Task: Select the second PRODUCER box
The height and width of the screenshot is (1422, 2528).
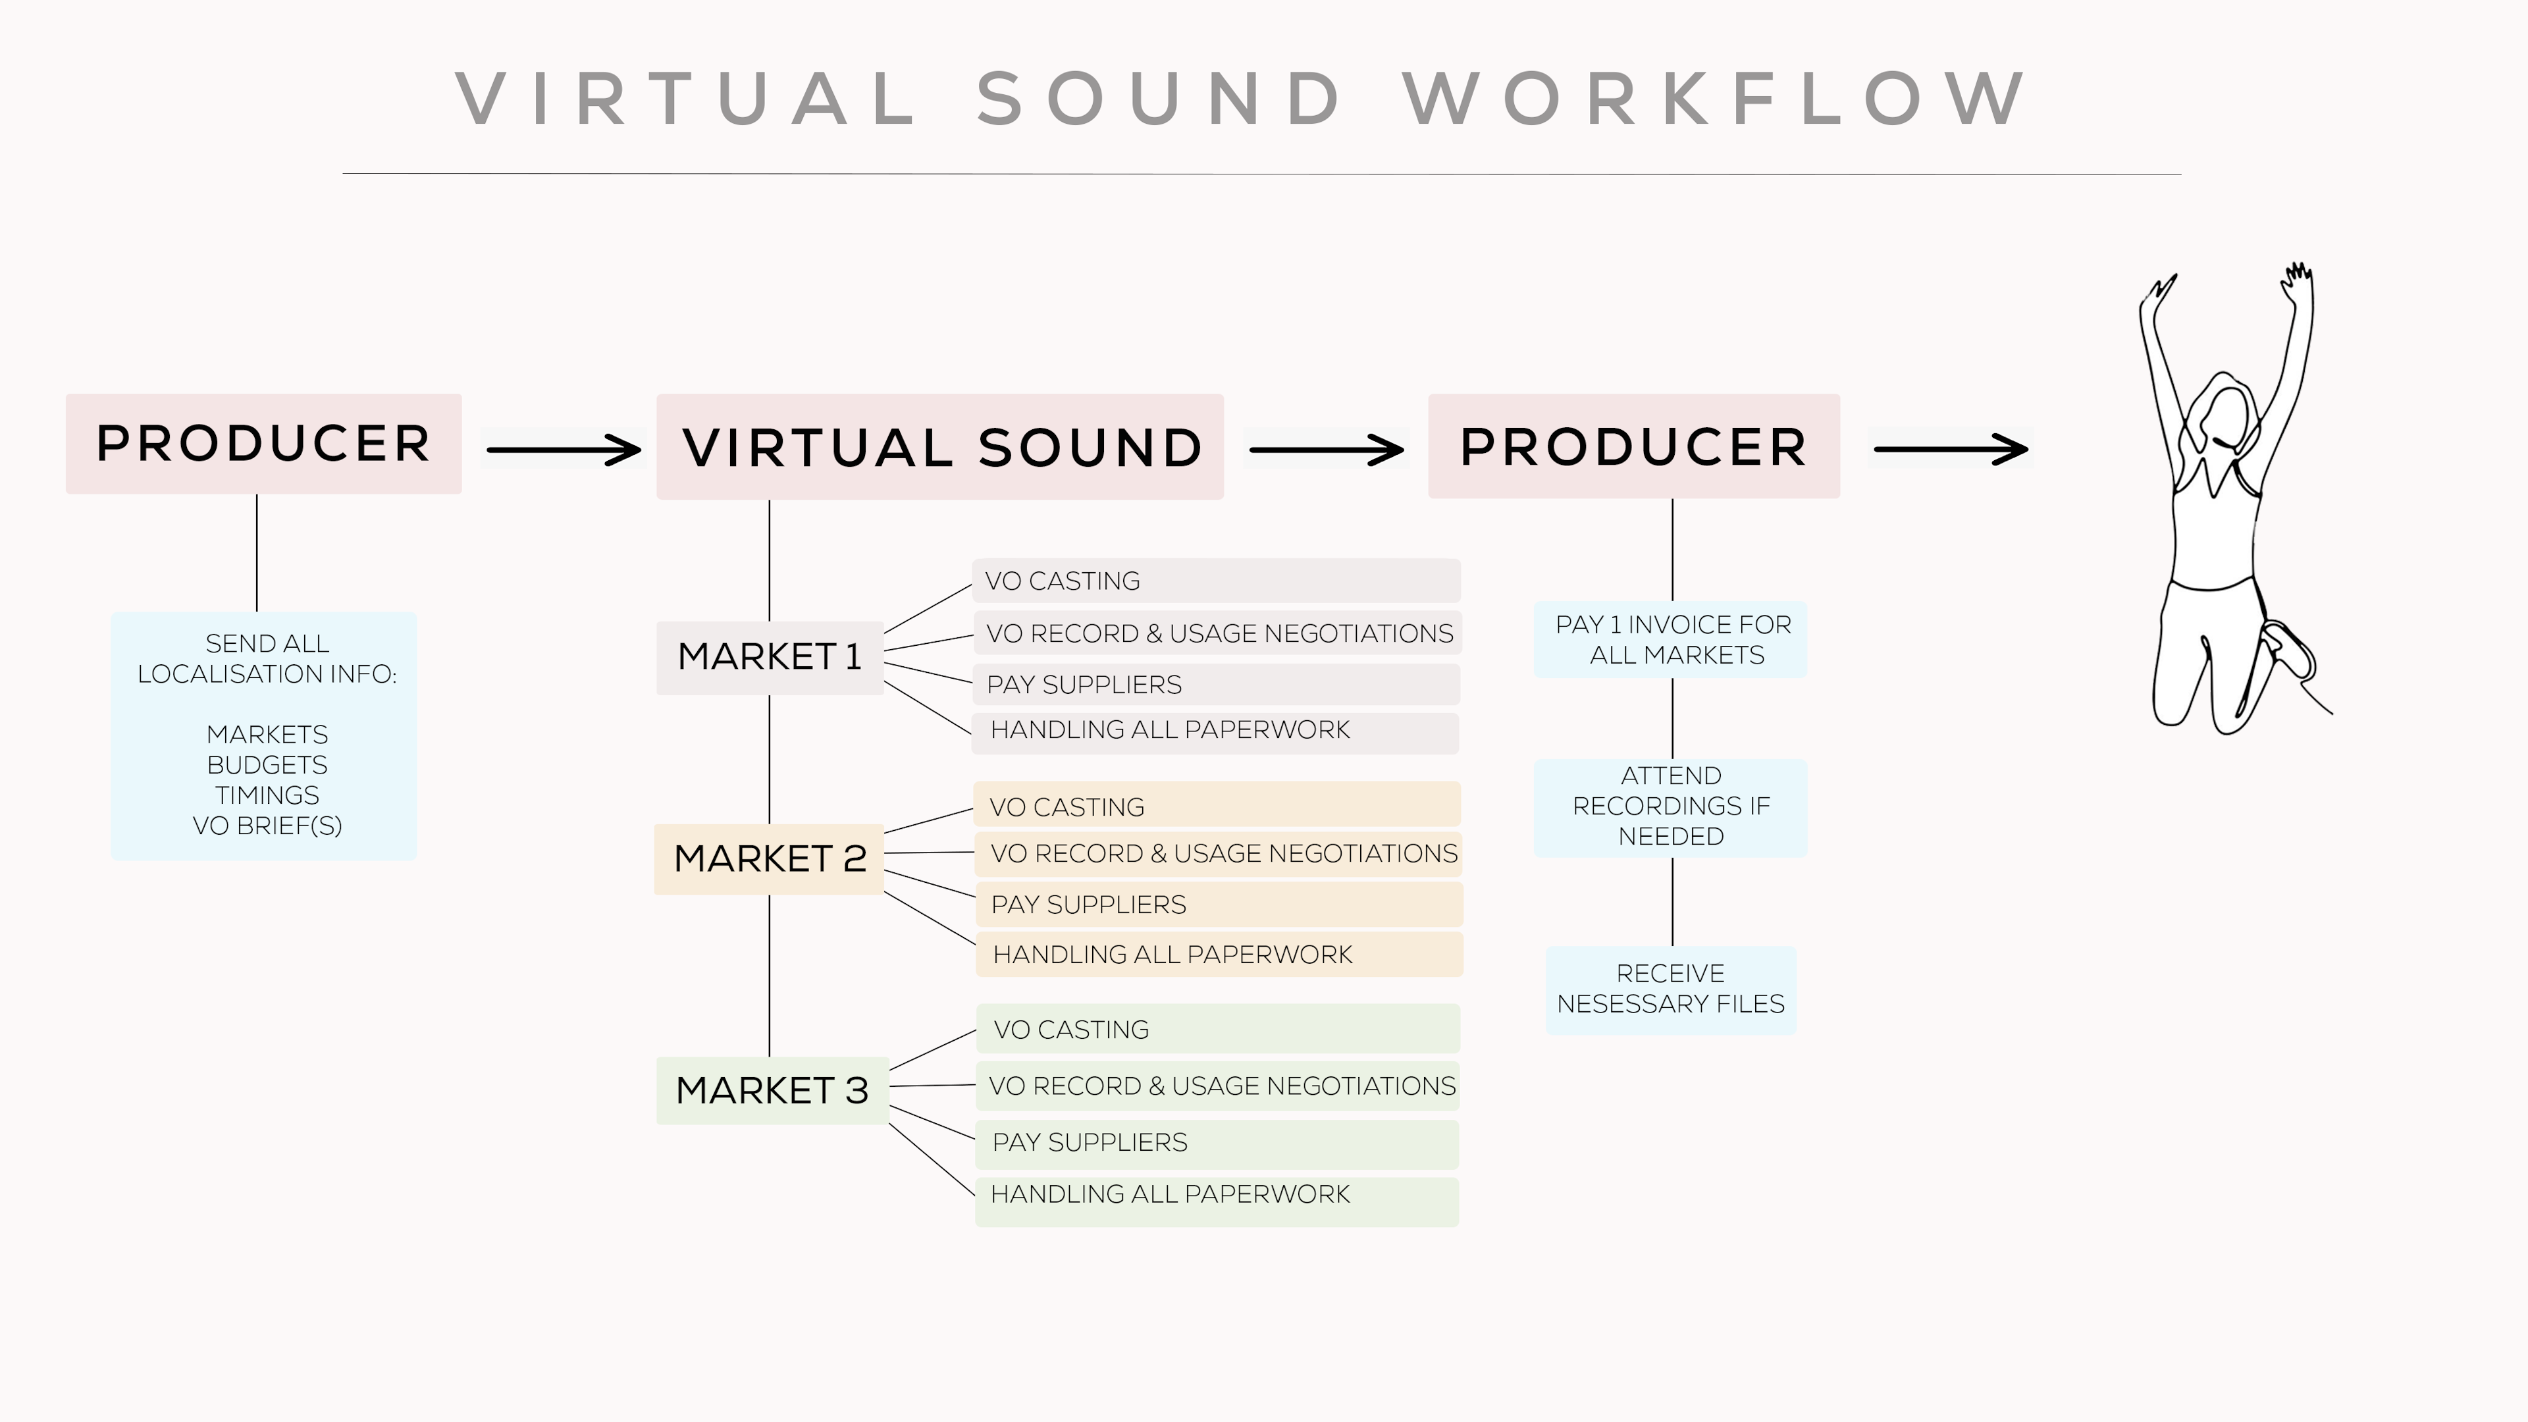Action: pos(1633,446)
